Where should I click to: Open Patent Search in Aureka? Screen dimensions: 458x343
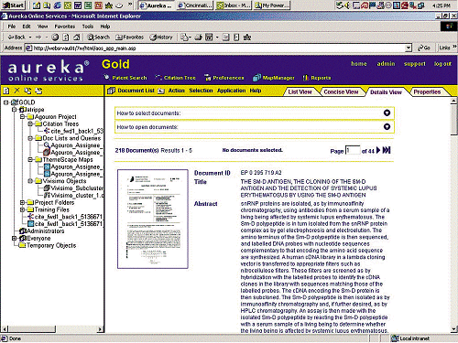click(125, 78)
